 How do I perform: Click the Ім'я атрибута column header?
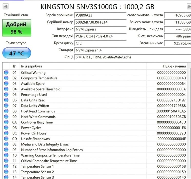83,66
